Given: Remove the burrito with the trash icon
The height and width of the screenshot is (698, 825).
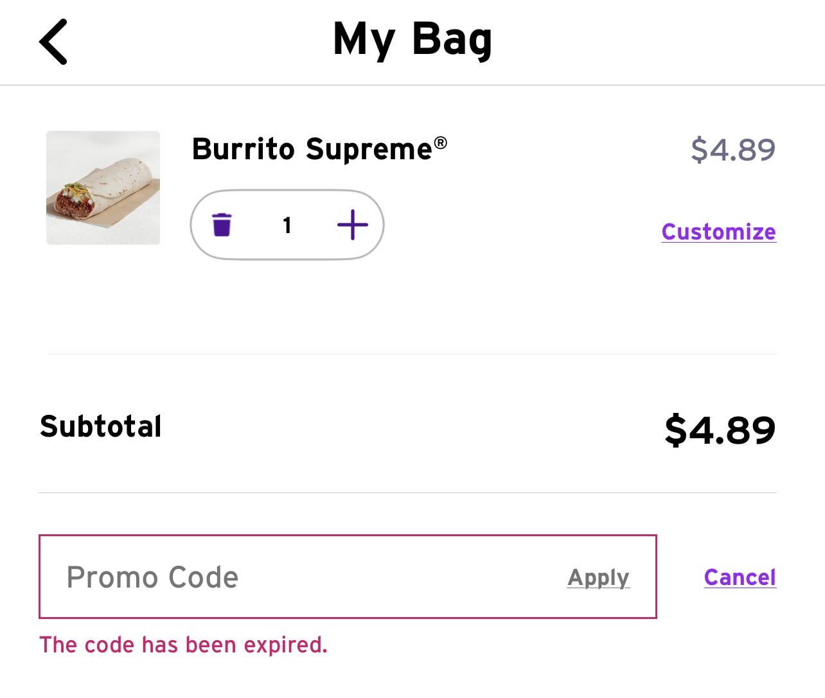Looking at the screenshot, I should tap(222, 225).
